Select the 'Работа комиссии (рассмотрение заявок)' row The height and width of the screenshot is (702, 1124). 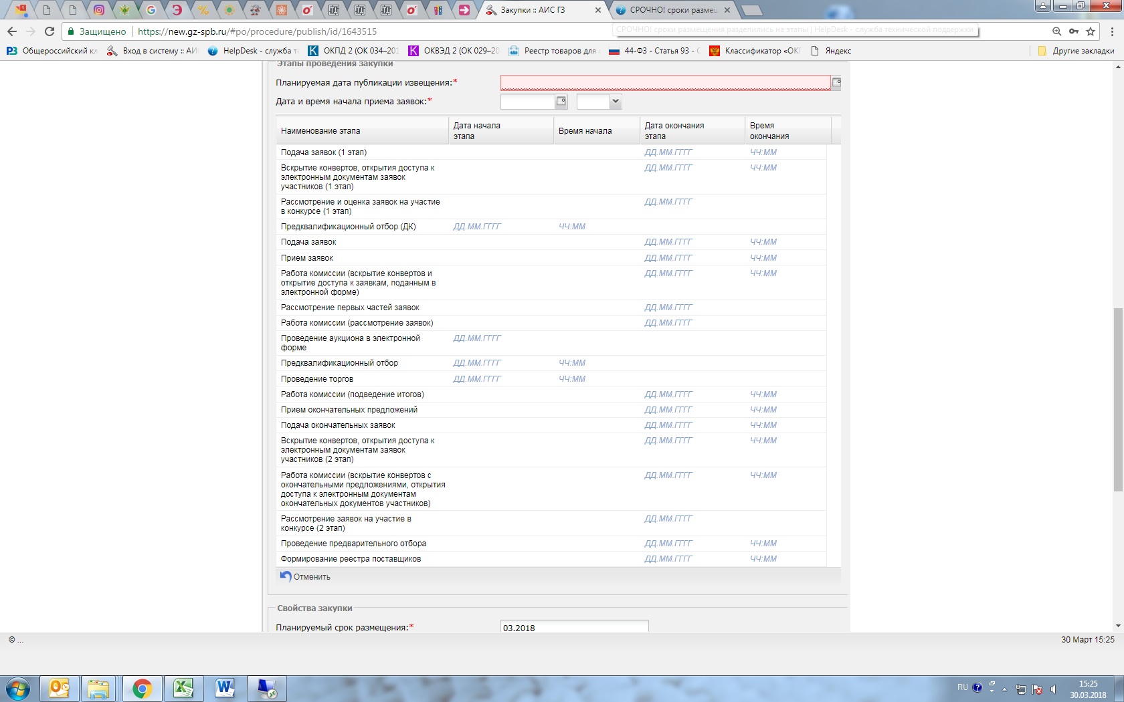point(551,323)
